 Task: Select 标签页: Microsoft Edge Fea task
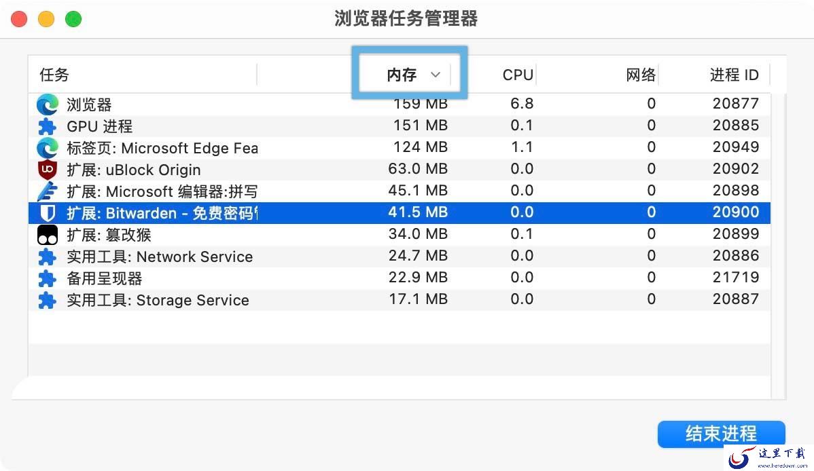tap(162, 149)
